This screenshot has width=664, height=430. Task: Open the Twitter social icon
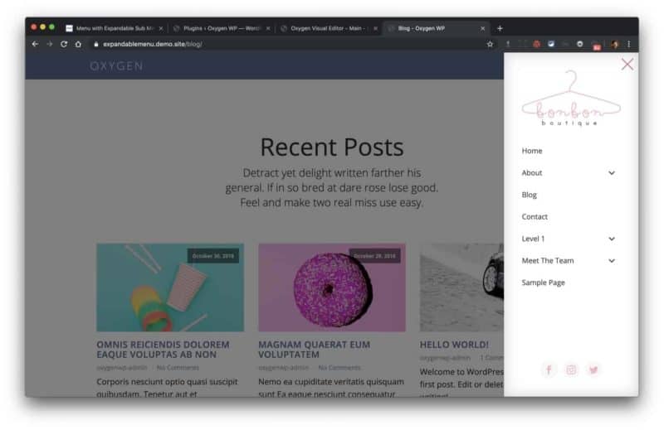(x=593, y=370)
